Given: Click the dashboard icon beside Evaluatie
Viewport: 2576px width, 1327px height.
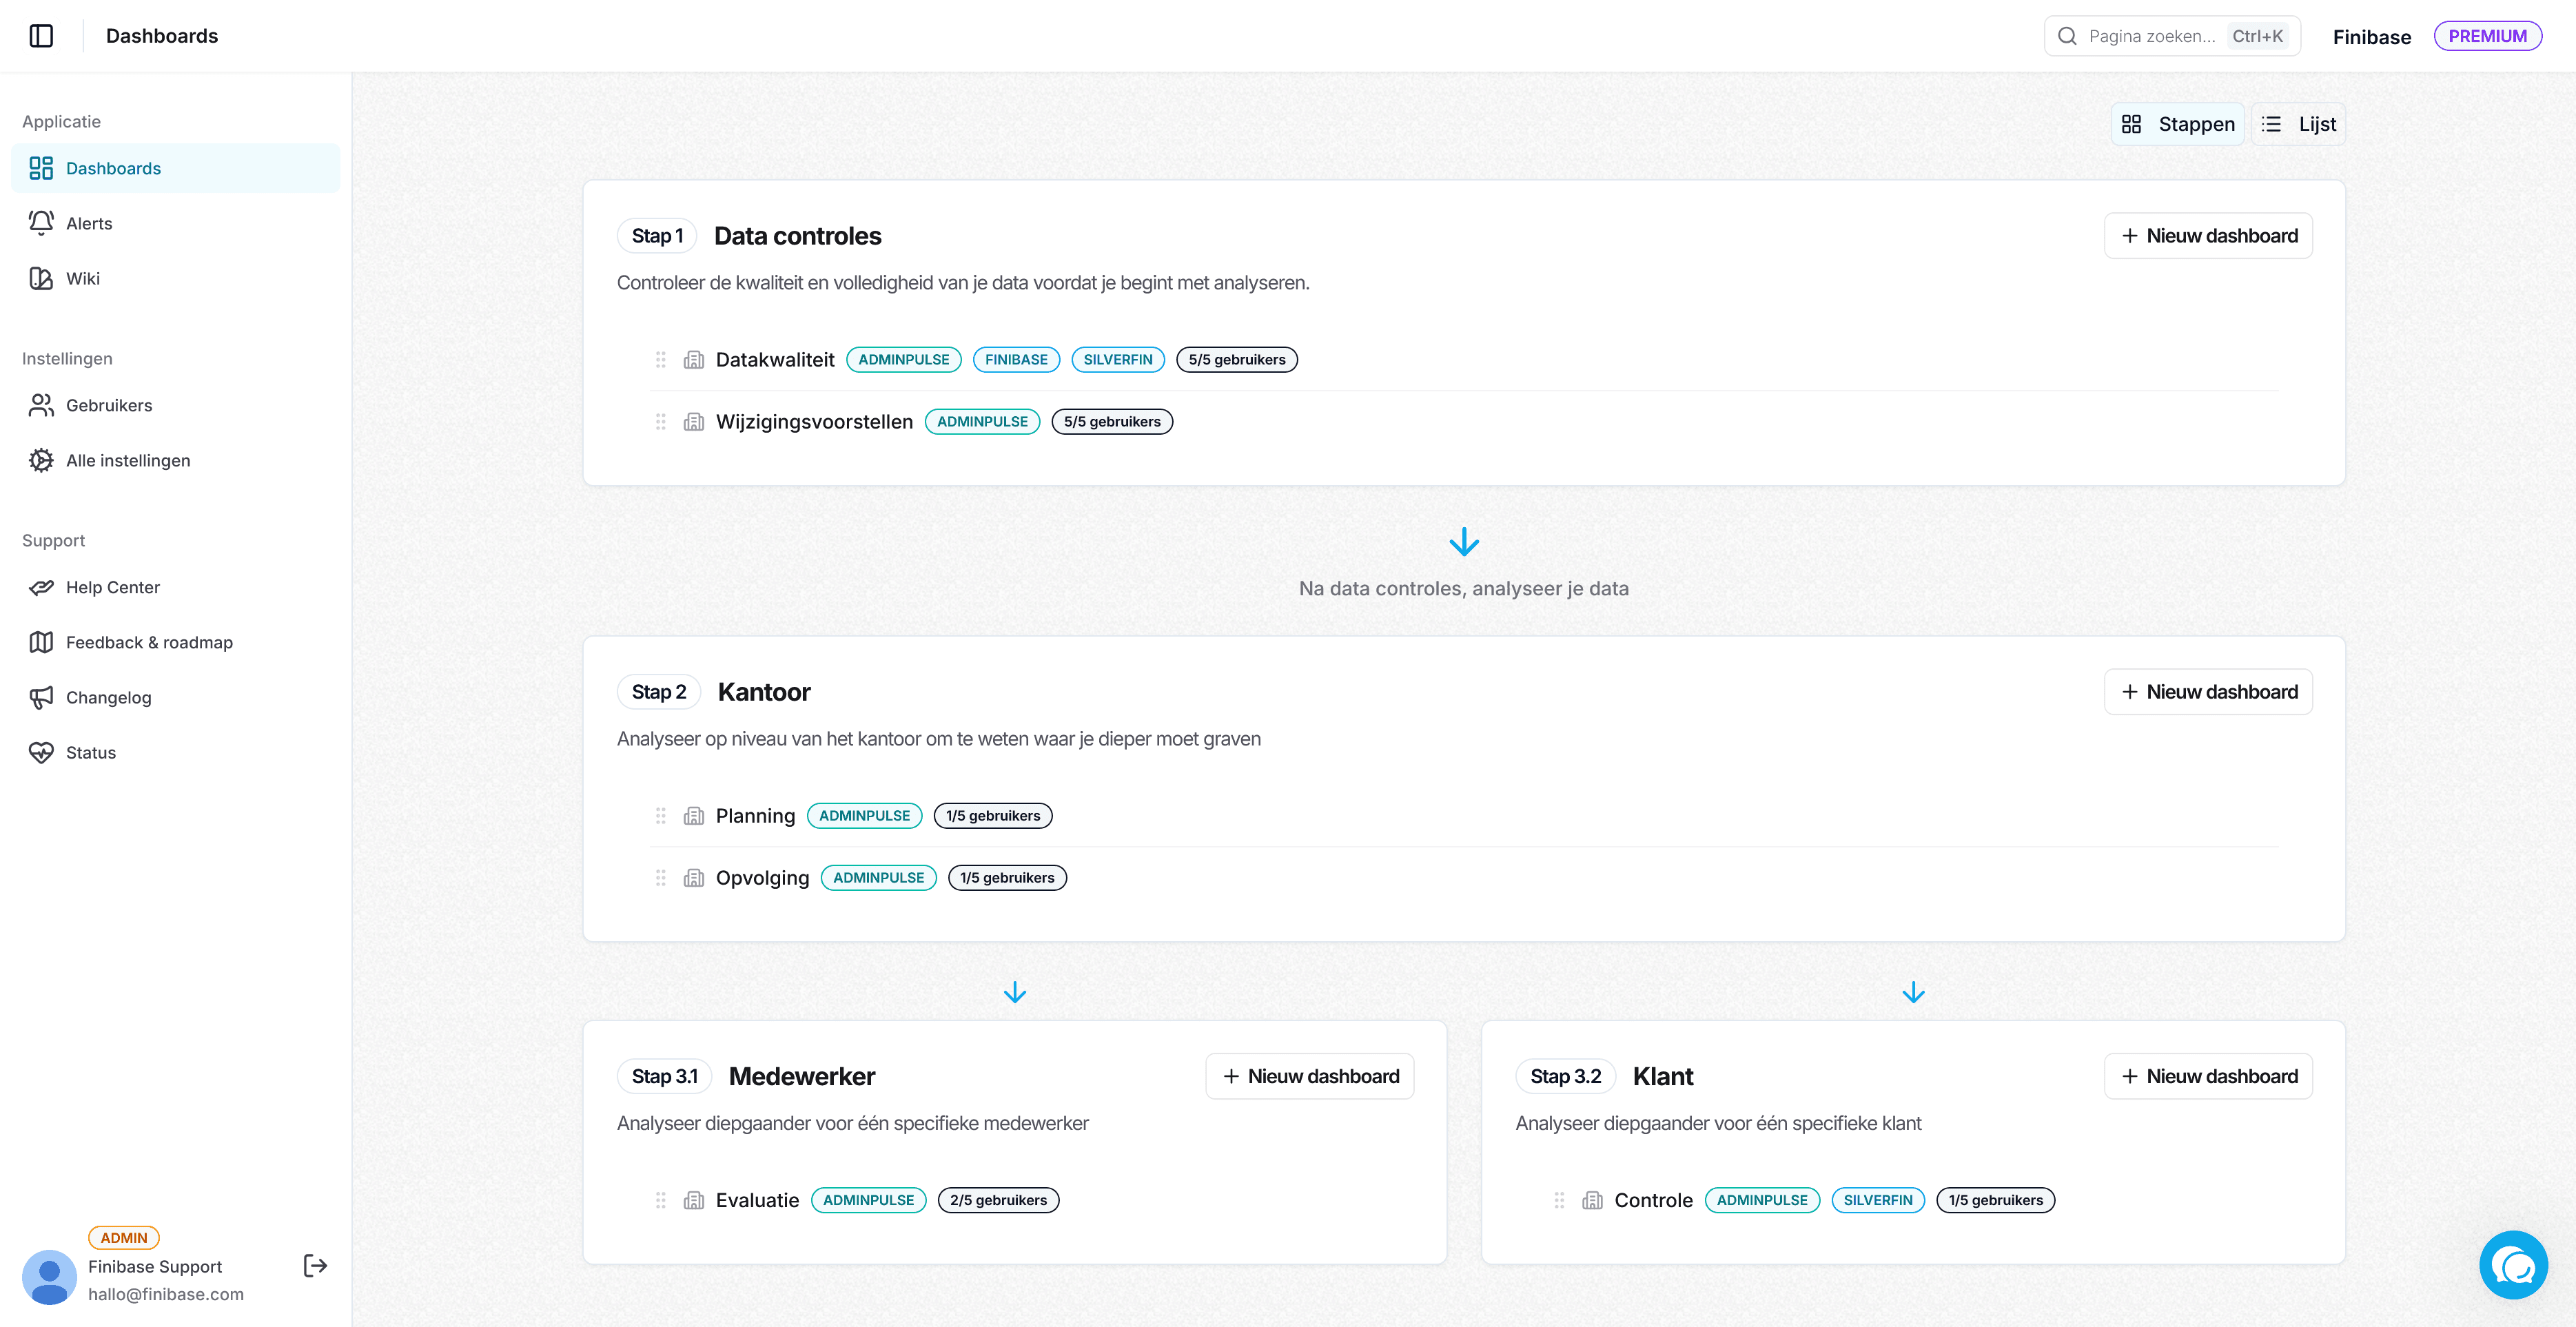Looking at the screenshot, I should coord(694,1200).
